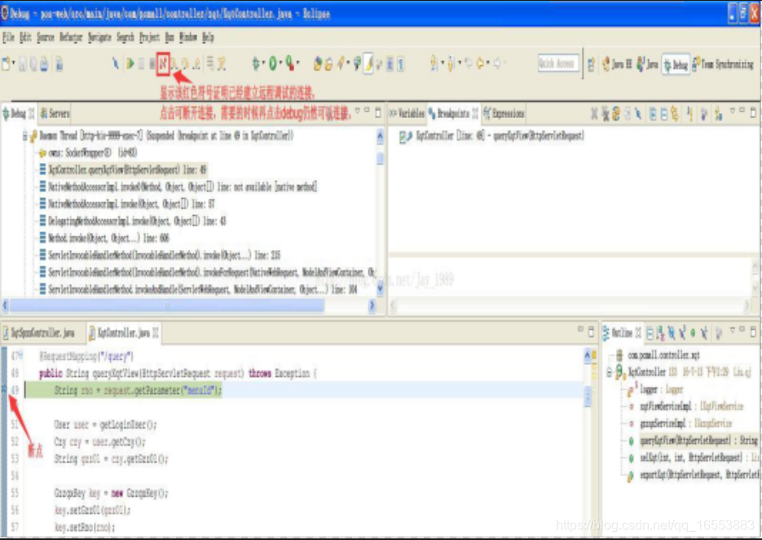Select the Debug perspective button
Viewport: 762px width, 540px height.
pos(676,64)
